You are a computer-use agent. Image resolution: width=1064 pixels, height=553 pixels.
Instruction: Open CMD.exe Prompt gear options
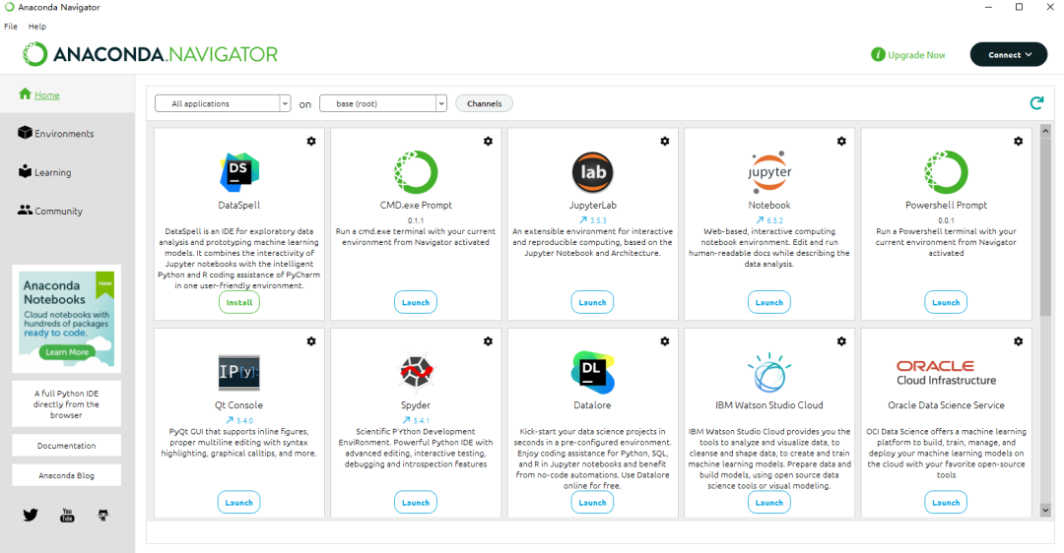pos(488,141)
